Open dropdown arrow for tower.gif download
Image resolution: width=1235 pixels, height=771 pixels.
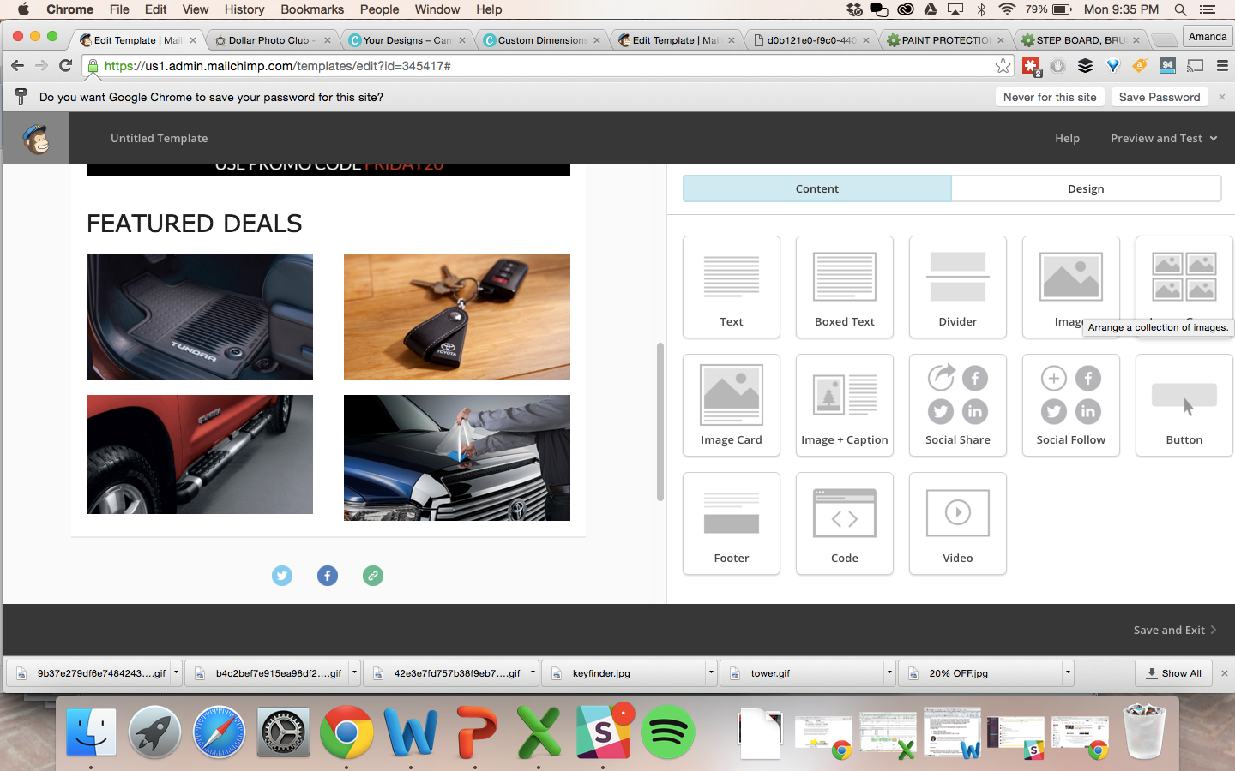(x=889, y=672)
